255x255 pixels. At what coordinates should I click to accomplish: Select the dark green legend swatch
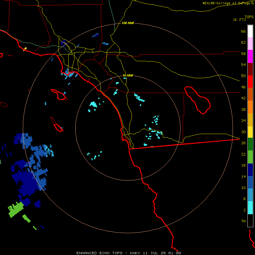250,144
